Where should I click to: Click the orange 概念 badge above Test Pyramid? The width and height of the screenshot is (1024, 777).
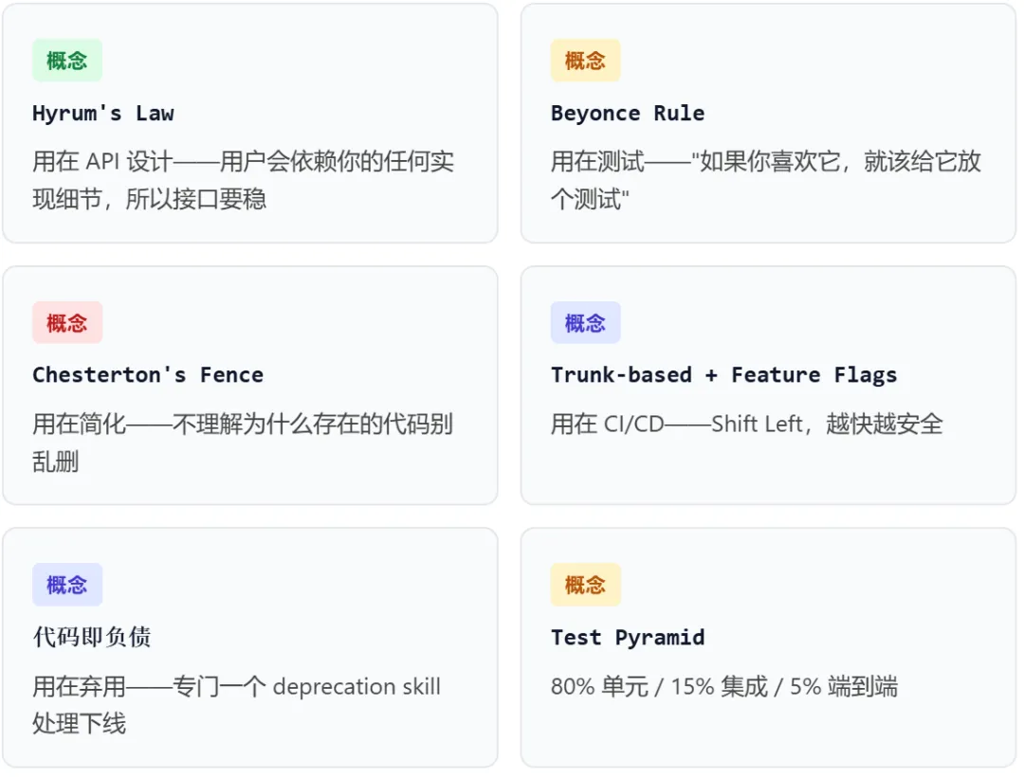coord(585,585)
